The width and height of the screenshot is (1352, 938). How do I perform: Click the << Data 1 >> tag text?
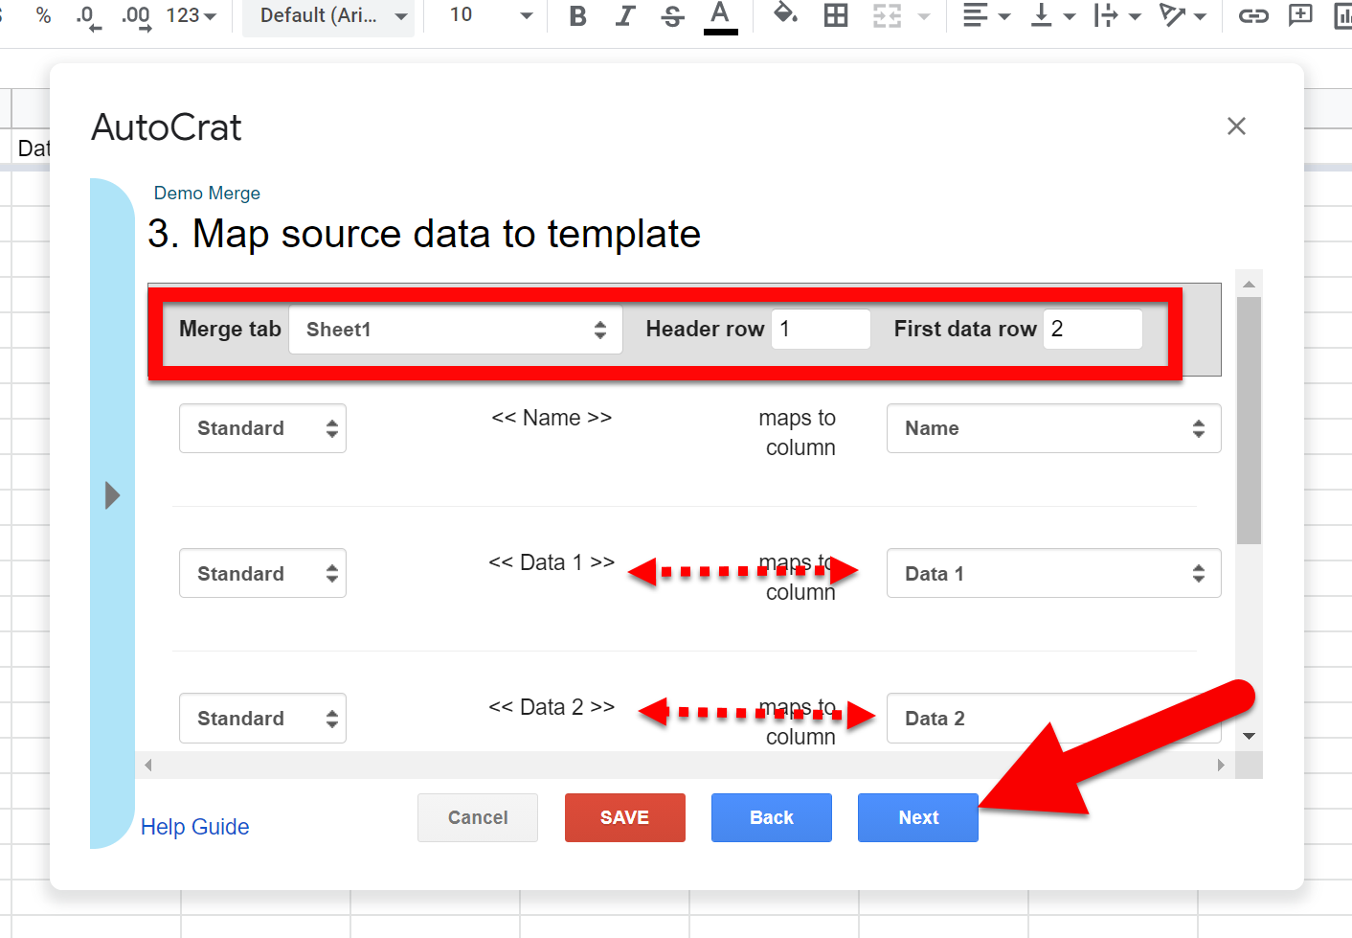tap(552, 562)
